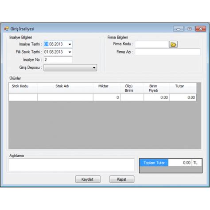Maximize the Giriş İrsaliyesi window
This screenshot has width=210, height=210.
(190, 29)
